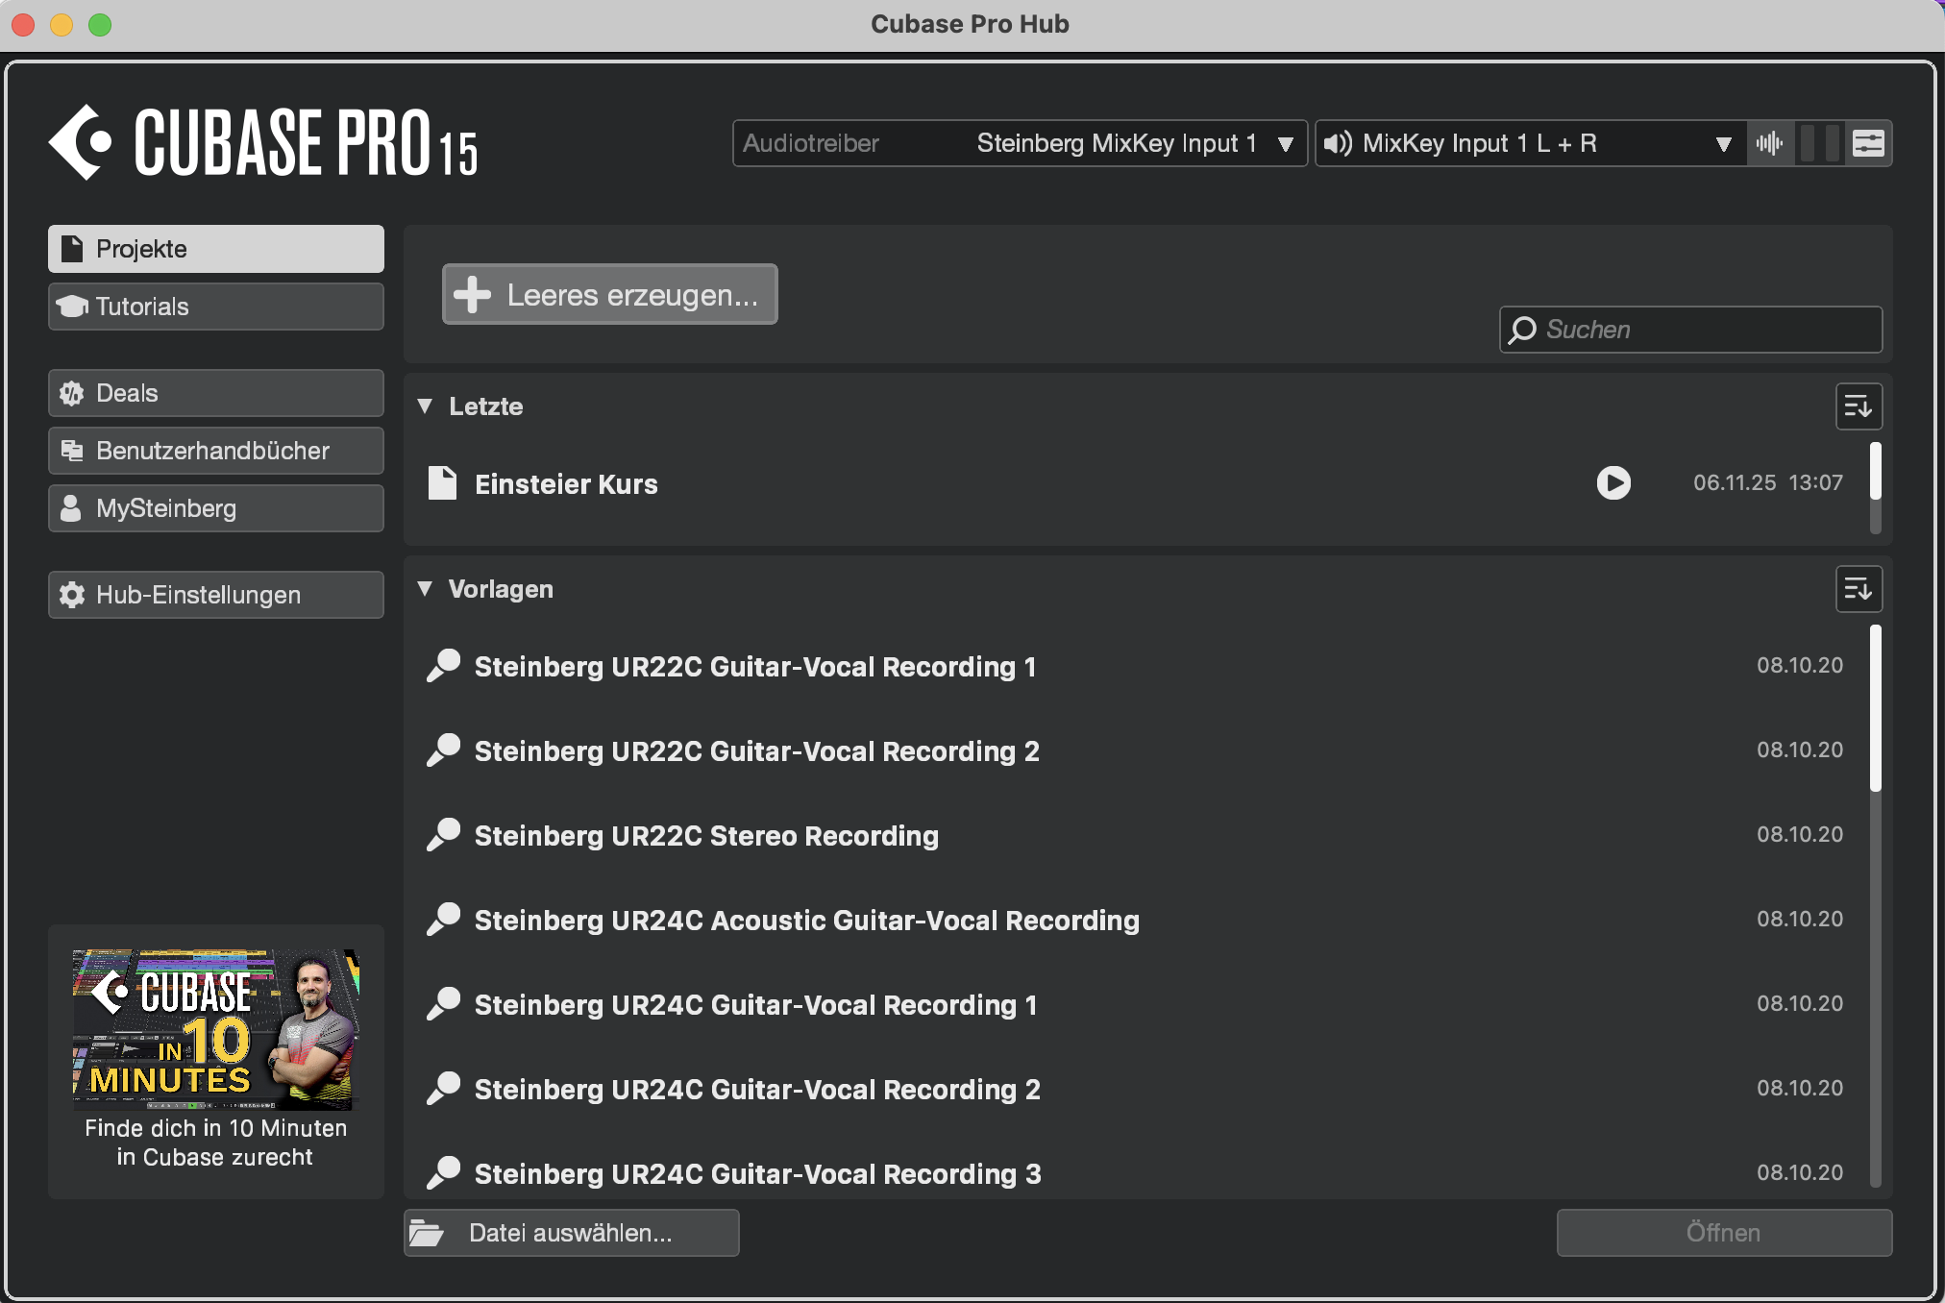Viewport: 1945px width, 1303px height.
Task: Click plus icon on Leeres erzeugen
Action: point(472,295)
